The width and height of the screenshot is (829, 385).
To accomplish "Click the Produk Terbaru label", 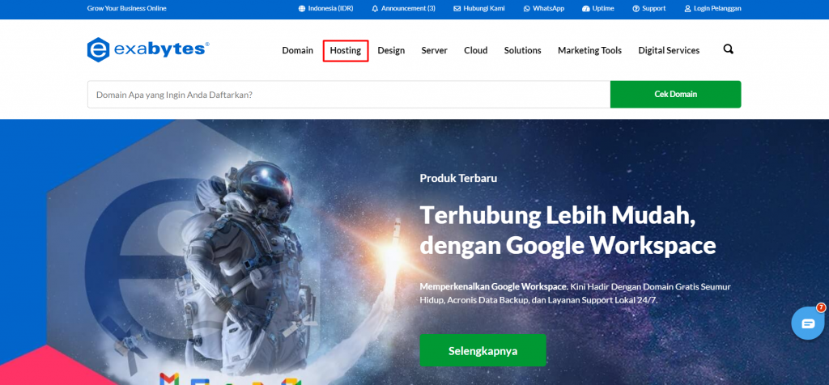I will [x=458, y=178].
